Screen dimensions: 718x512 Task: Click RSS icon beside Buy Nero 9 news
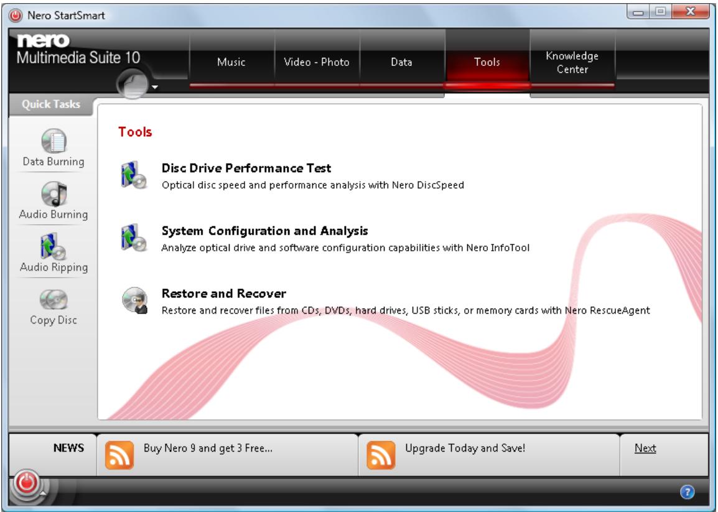click(119, 455)
